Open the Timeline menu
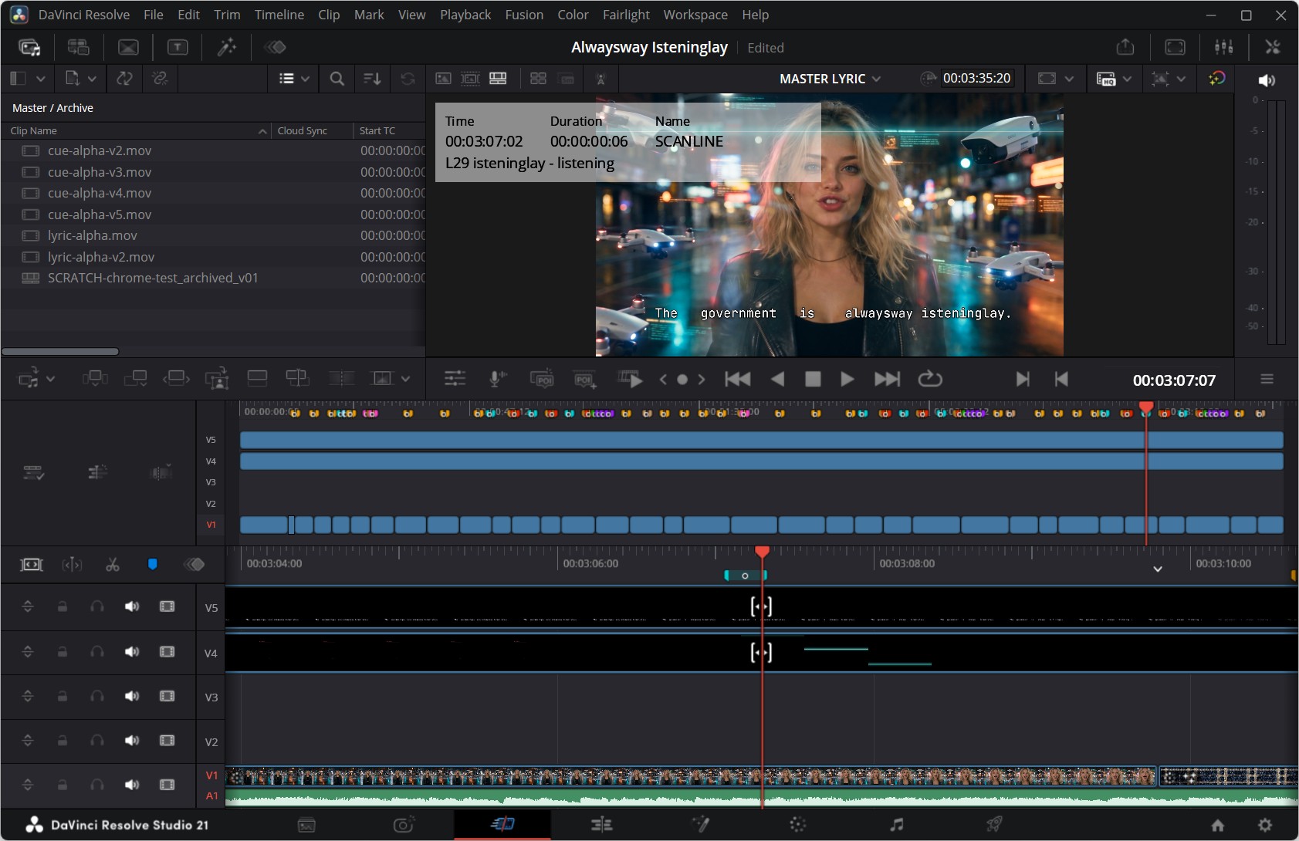Screen dimensions: 1299x841 point(279,15)
